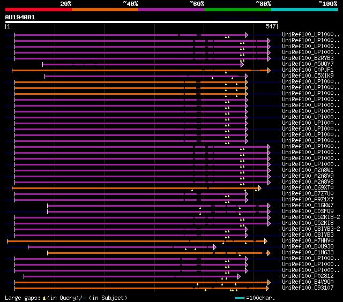Select the UniRef100_C1GKW7 label
The height and width of the screenshot is (302, 343).
[308, 206]
